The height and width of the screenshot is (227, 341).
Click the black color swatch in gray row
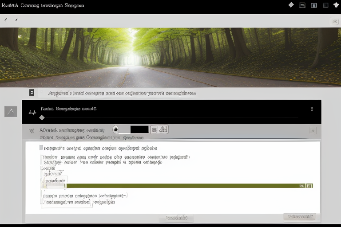[139, 129]
